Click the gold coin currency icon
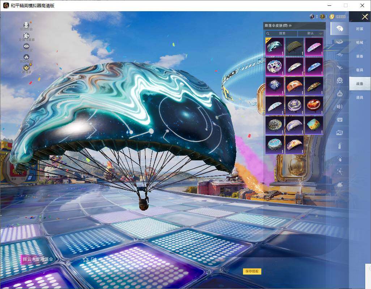 332,17
